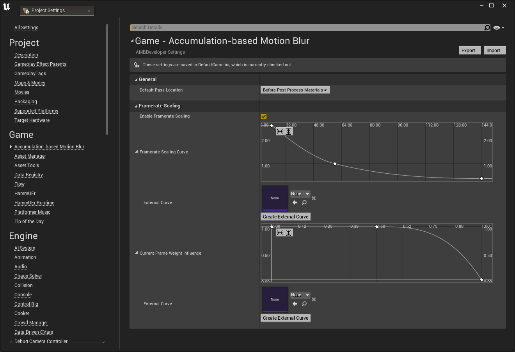Open Supported Platforms settings
515x352 pixels.
coord(36,111)
